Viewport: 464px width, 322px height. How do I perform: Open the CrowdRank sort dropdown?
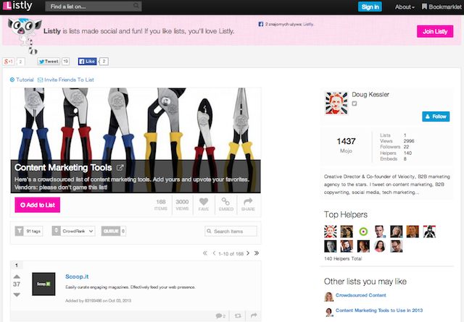(x=74, y=231)
